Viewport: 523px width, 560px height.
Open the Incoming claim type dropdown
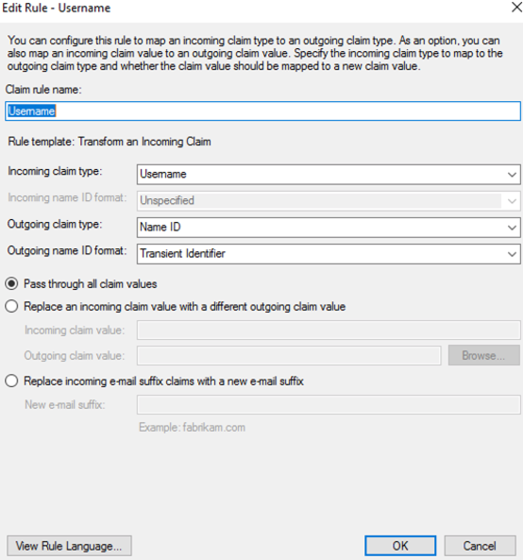coord(329,175)
